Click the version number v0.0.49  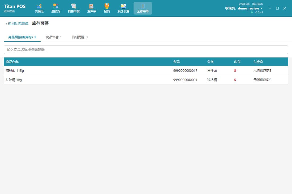tap(259, 12)
